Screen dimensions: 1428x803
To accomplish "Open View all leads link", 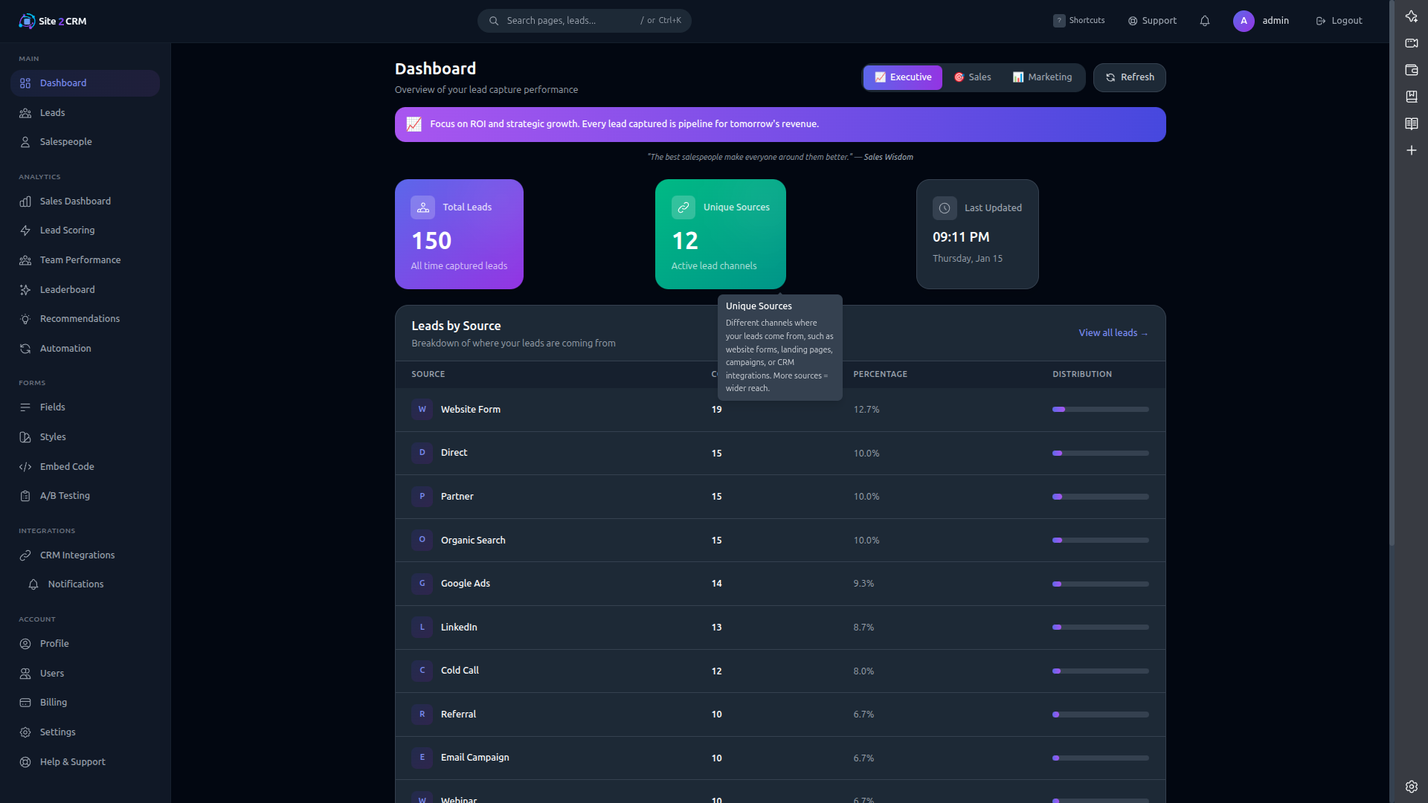I will 1113,332.
